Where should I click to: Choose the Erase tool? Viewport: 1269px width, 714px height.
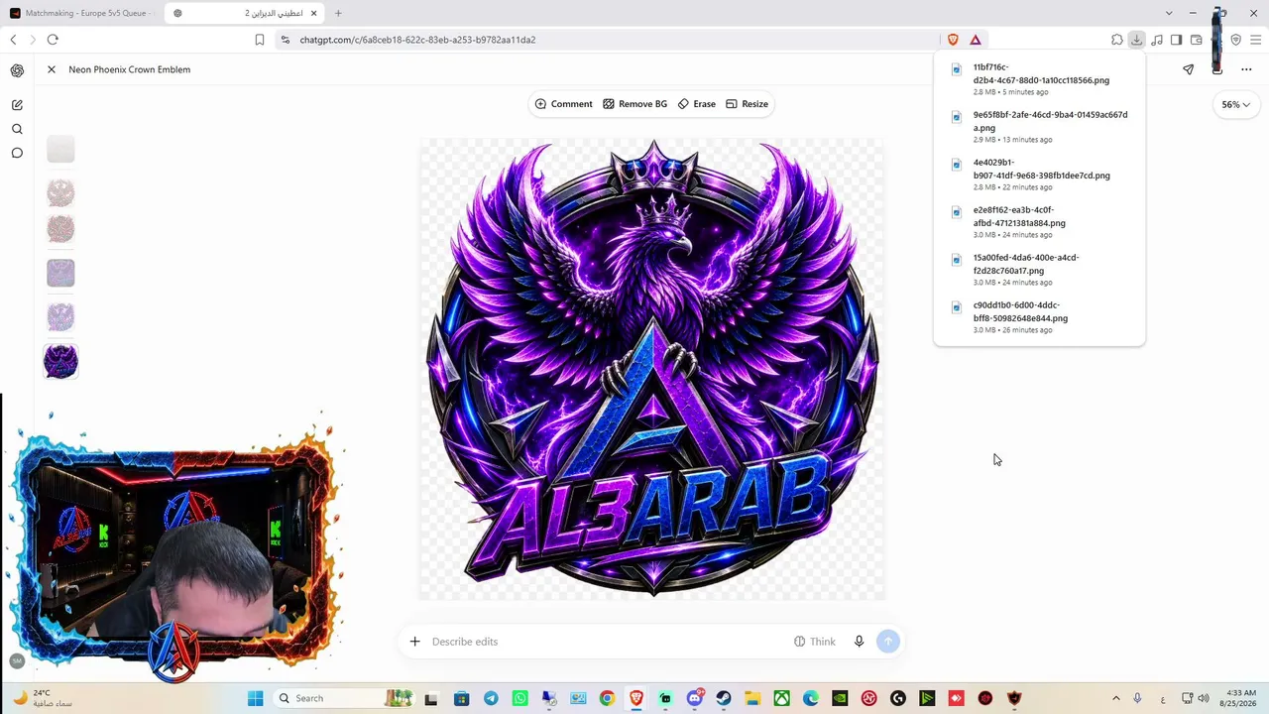click(x=697, y=104)
